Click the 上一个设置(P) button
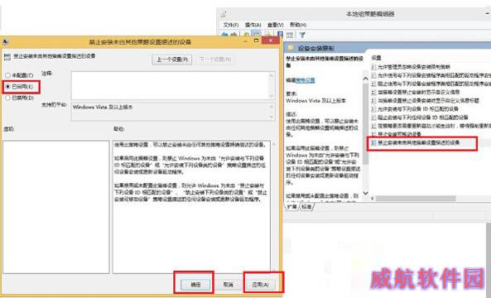 pos(172,59)
